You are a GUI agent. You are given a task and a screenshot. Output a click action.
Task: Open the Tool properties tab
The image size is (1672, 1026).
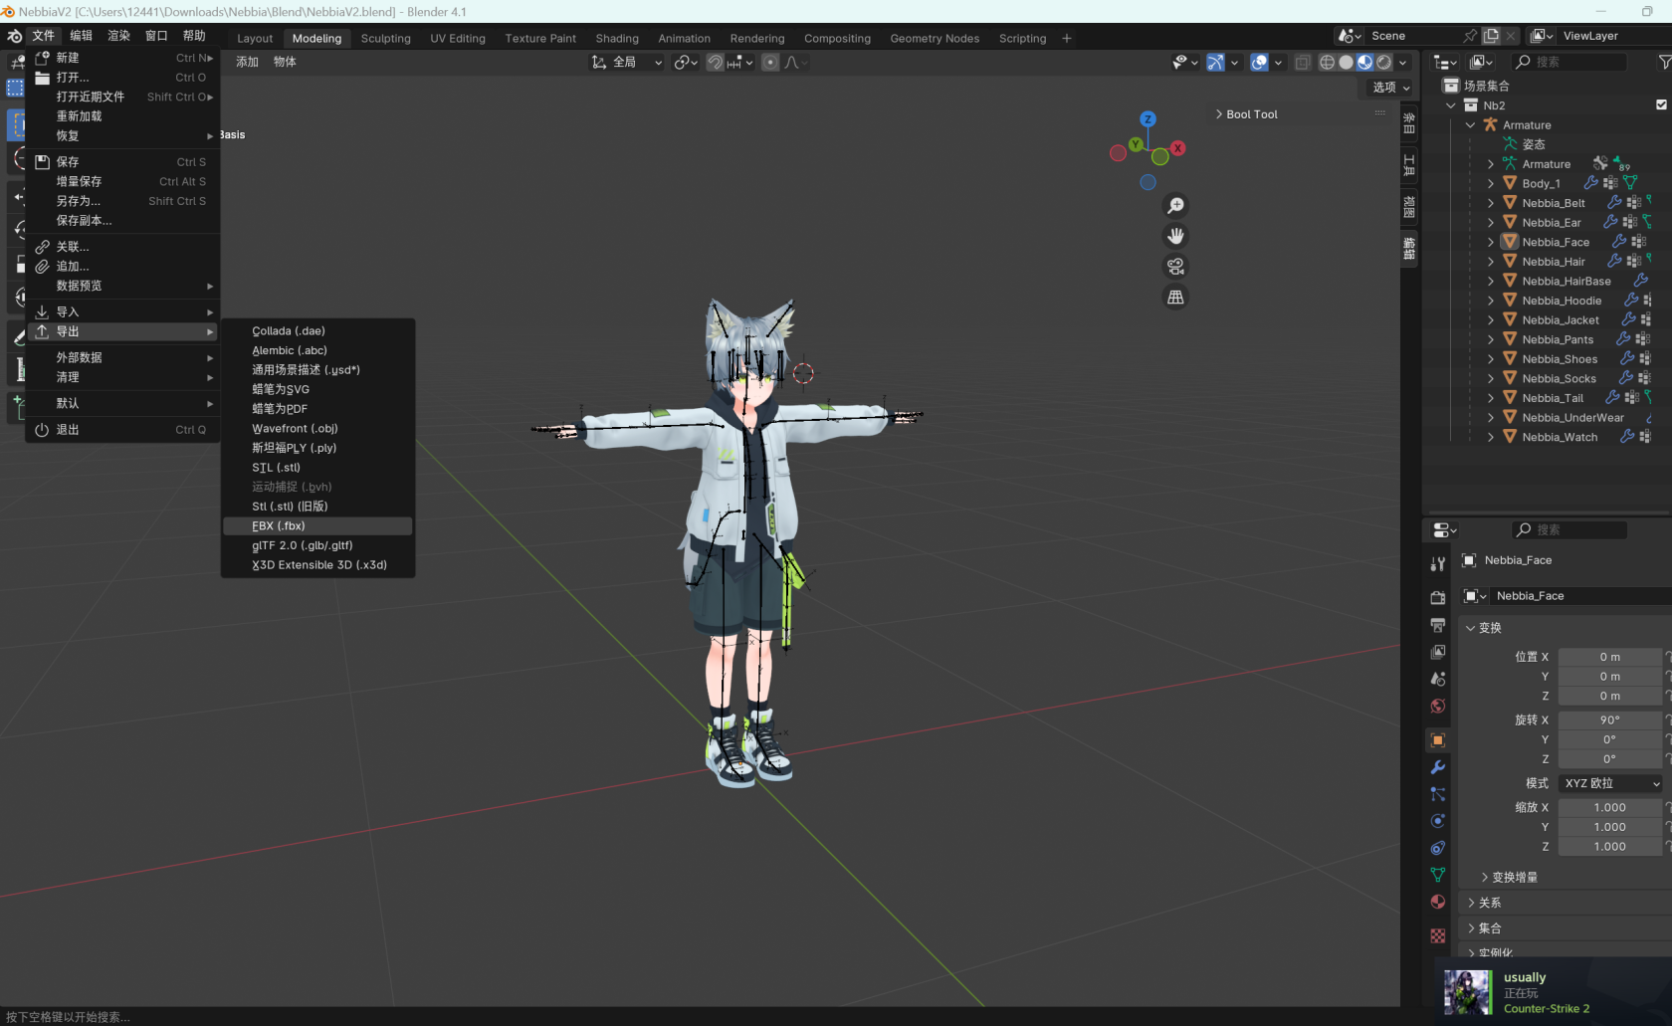[1438, 564]
